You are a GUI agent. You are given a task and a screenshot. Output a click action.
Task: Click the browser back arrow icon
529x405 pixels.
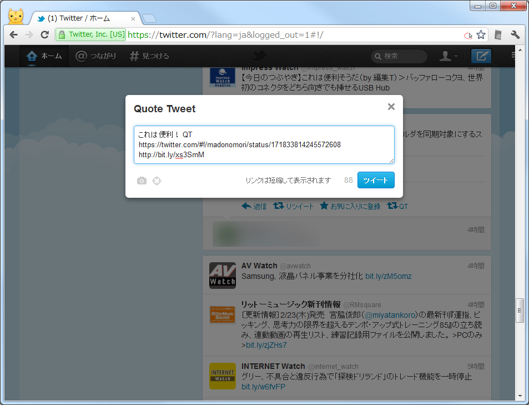tap(13, 34)
